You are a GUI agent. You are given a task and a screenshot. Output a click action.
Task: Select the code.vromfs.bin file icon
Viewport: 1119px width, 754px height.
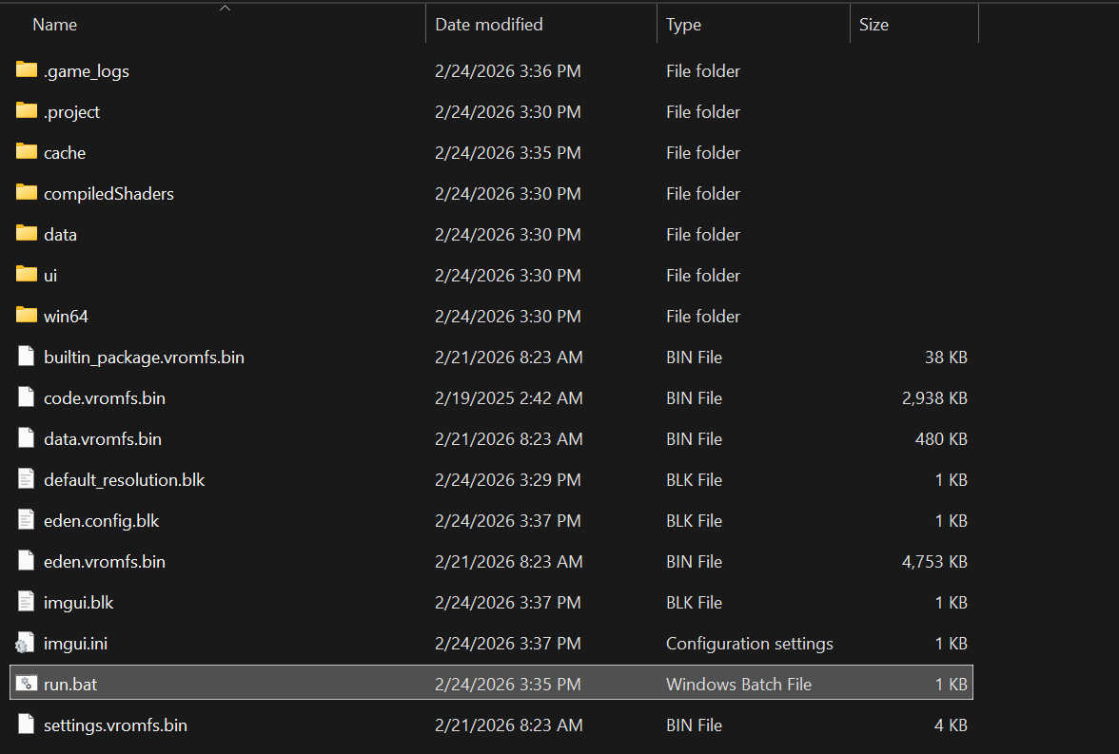click(26, 397)
